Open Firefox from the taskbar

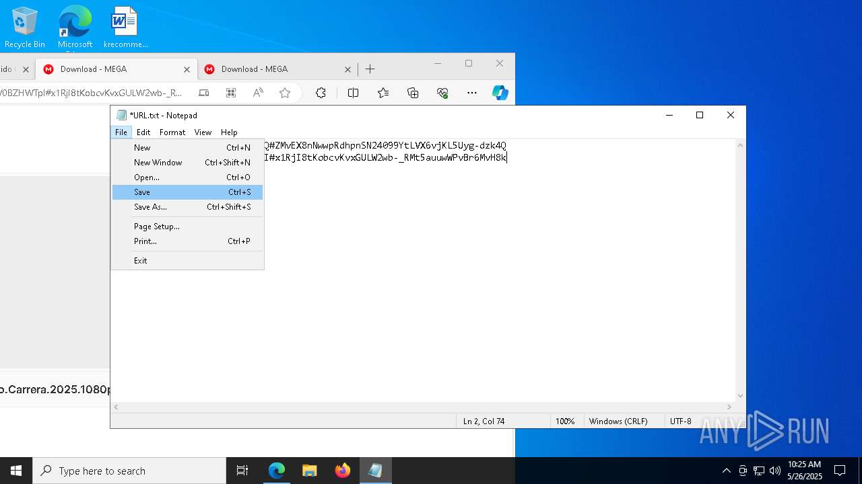tap(343, 471)
